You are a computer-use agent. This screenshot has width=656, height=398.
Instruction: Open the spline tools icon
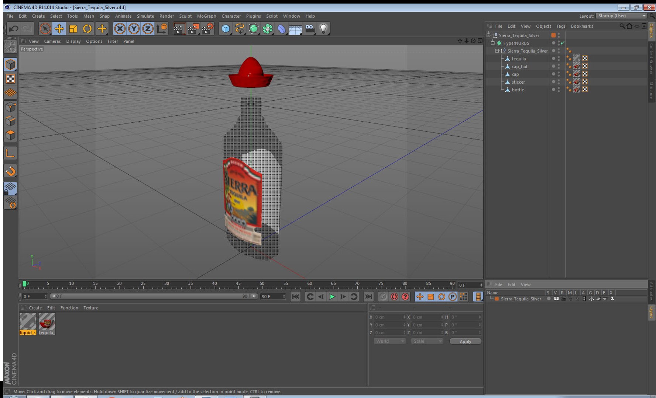coord(240,28)
